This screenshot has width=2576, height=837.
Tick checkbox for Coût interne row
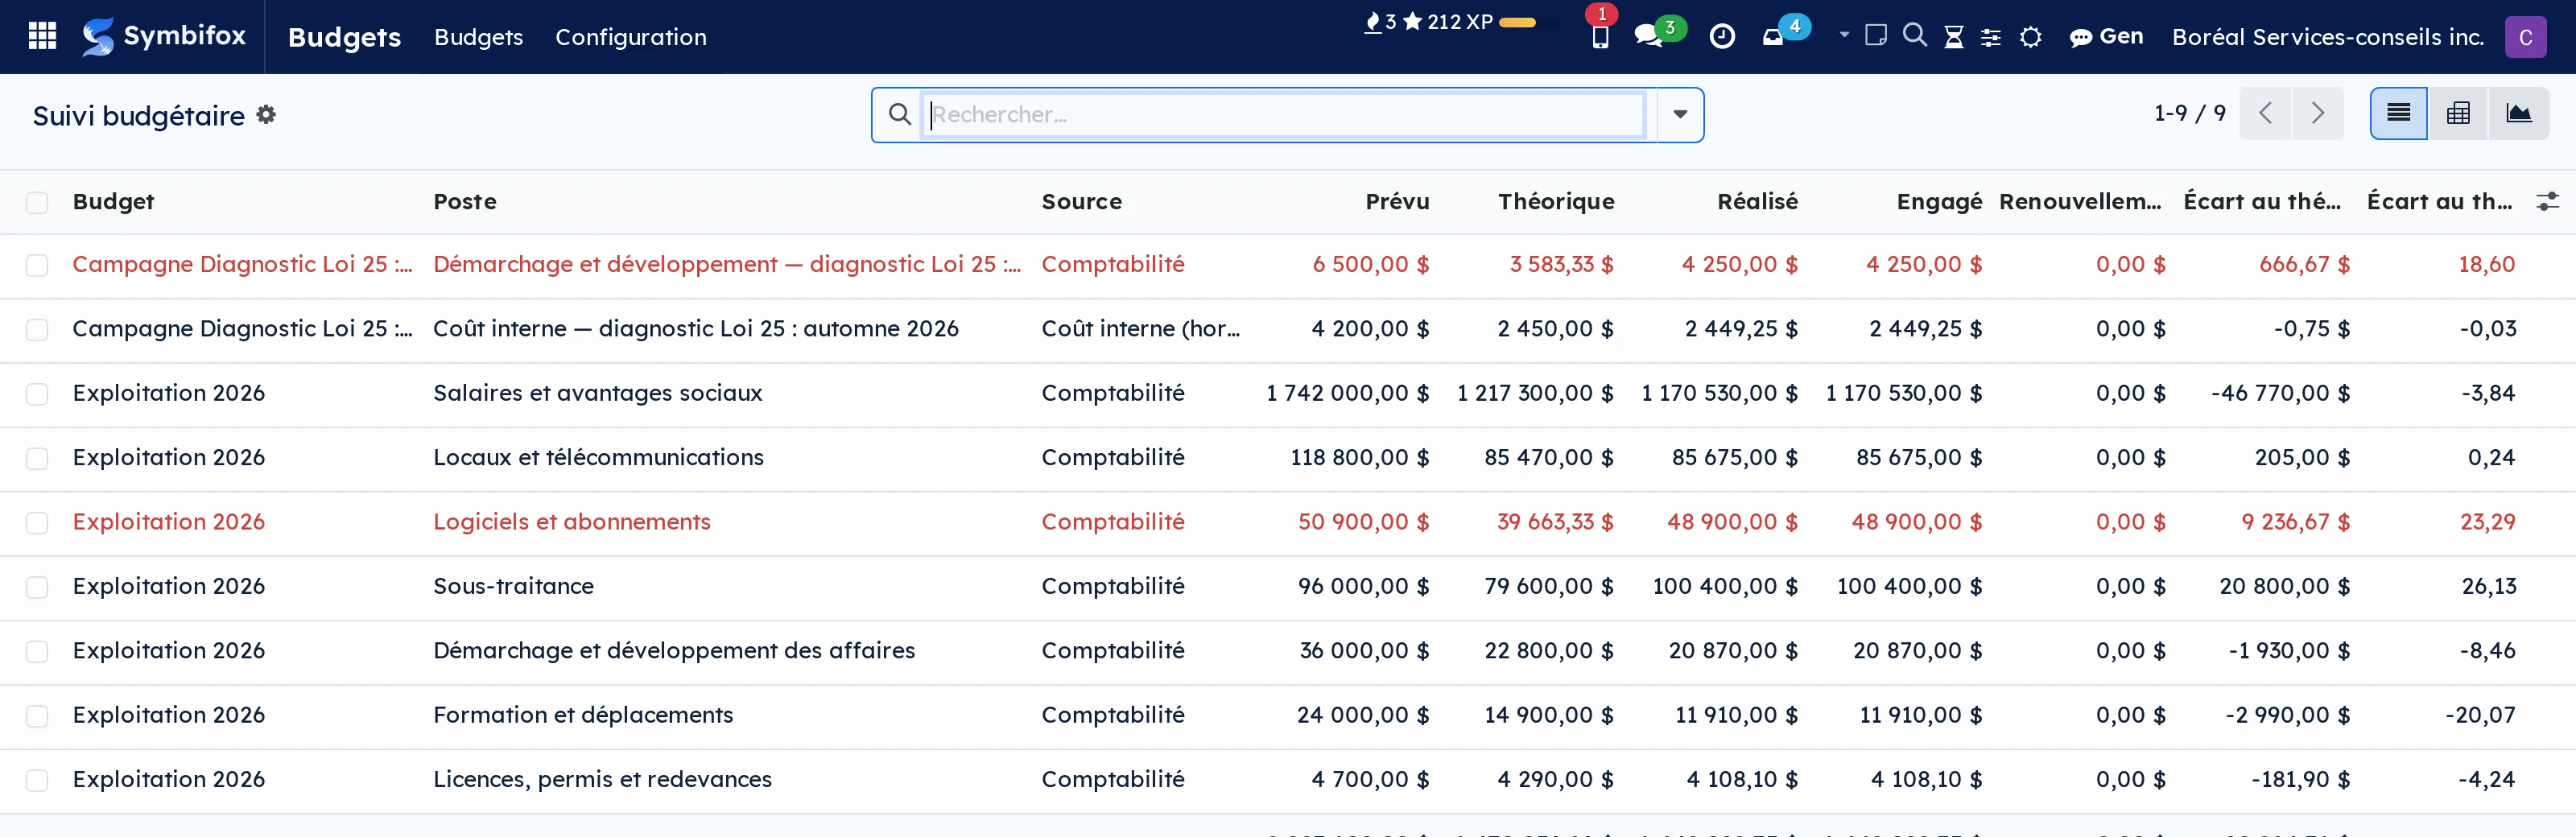[37, 330]
